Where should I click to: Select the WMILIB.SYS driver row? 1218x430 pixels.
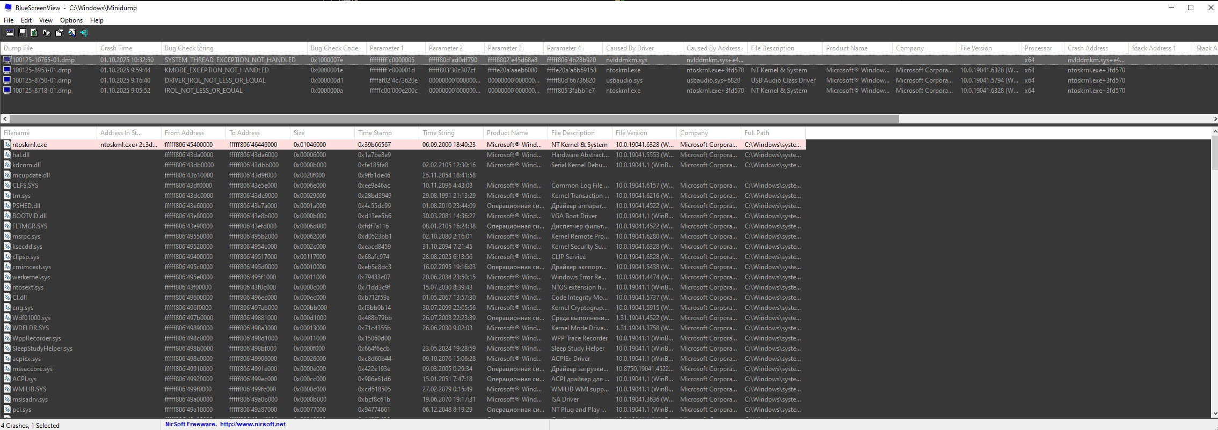coord(403,389)
